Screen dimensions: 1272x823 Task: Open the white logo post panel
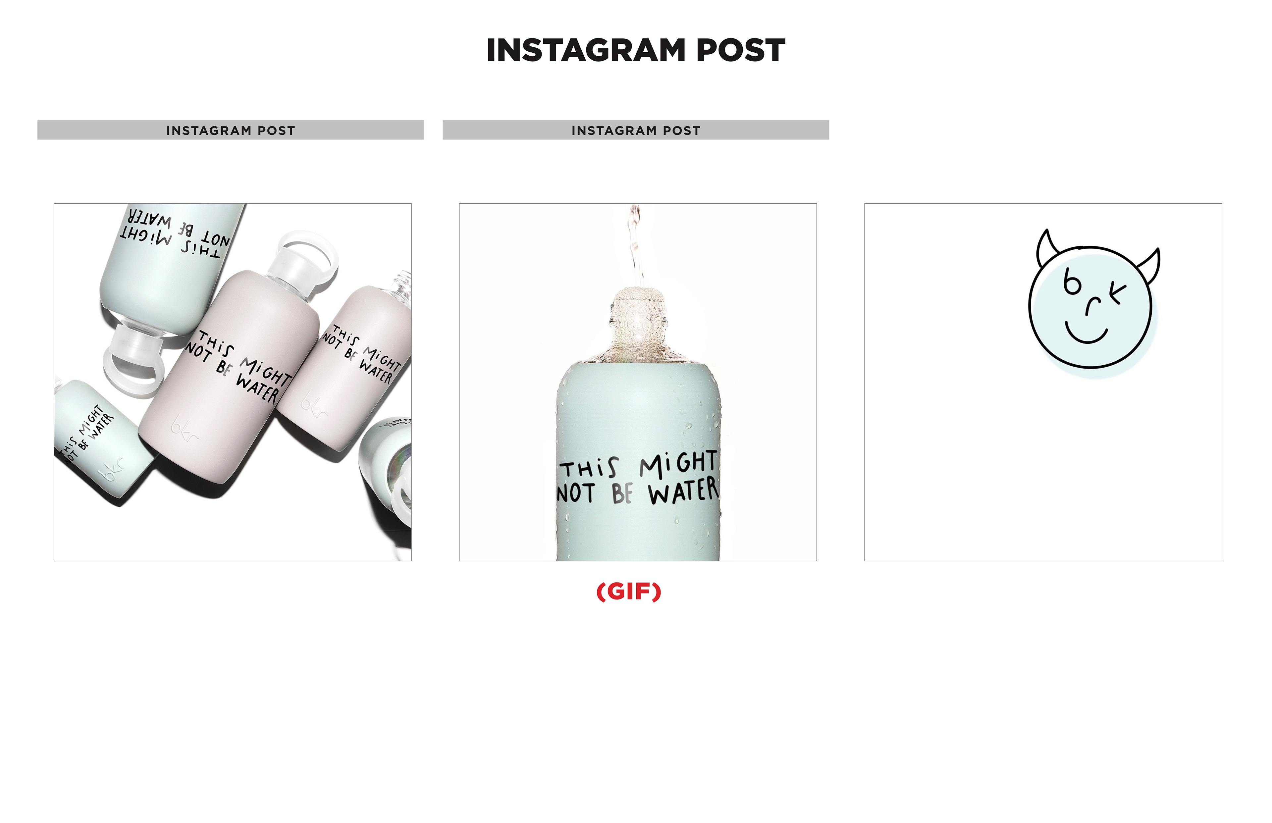pyautogui.click(x=1043, y=382)
